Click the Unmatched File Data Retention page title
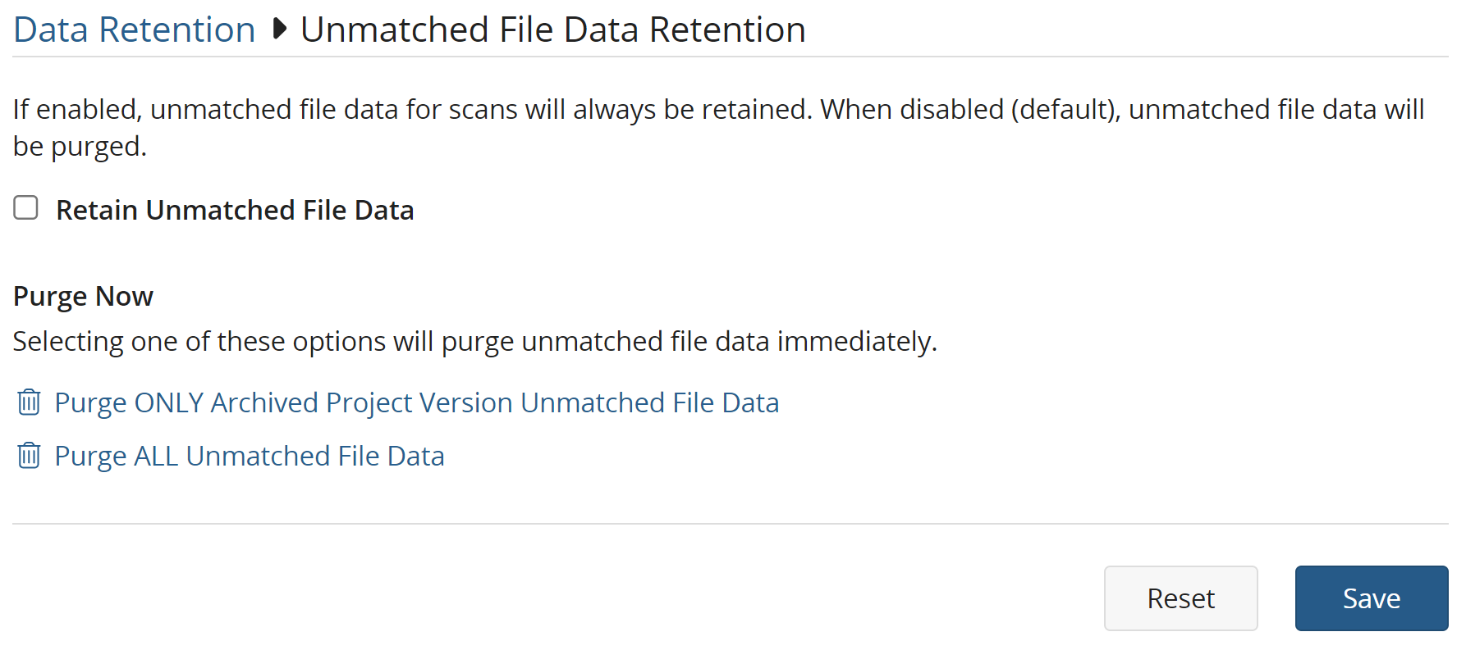Image resolution: width=1466 pixels, height=650 pixels. [553, 30]
